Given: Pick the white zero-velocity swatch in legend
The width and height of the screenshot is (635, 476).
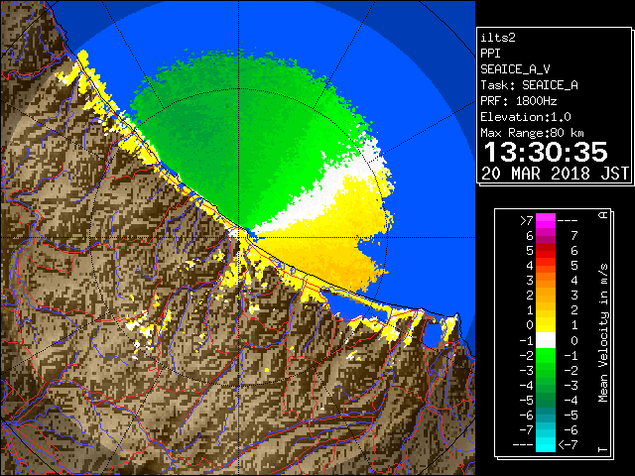Looking at the screenshot, I should [546, 340].
